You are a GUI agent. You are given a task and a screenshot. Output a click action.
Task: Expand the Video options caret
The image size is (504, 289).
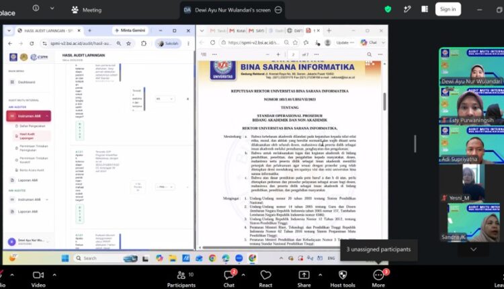tap(54, 275)
